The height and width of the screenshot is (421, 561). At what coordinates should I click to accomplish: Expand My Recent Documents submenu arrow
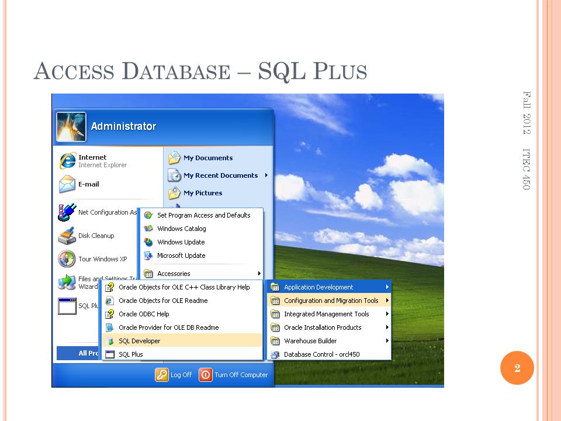click(x=266, y=175)
